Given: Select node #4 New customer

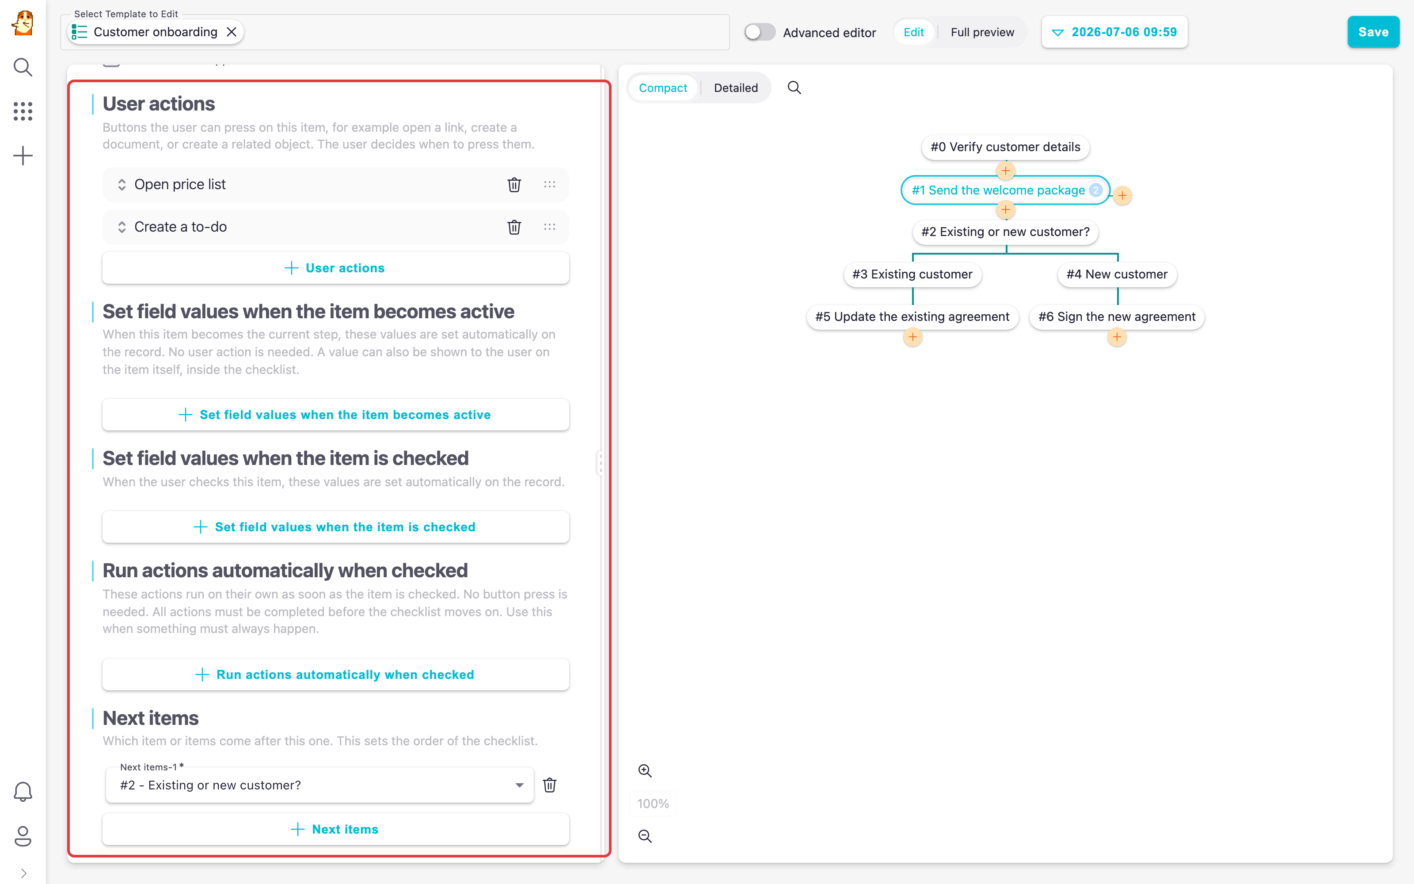Looking at the screenshot, I should tap(1117, 274).
